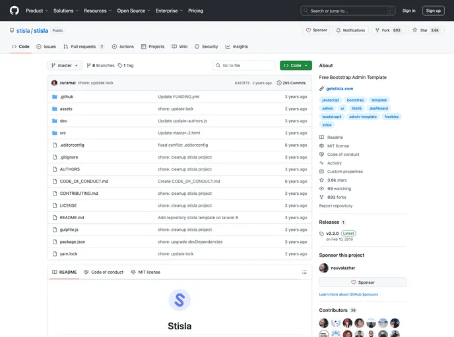Switch to the Issues tab
This screenshot has height=337, width=454.
(46, 47)
